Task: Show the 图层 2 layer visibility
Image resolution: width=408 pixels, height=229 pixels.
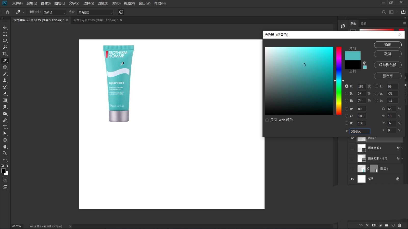Action: point(352,168)
